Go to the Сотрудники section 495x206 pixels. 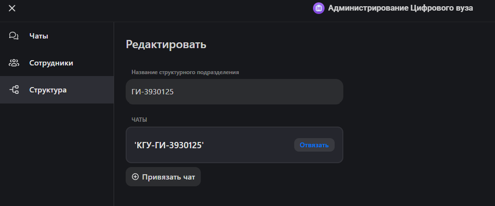(51, 63)
